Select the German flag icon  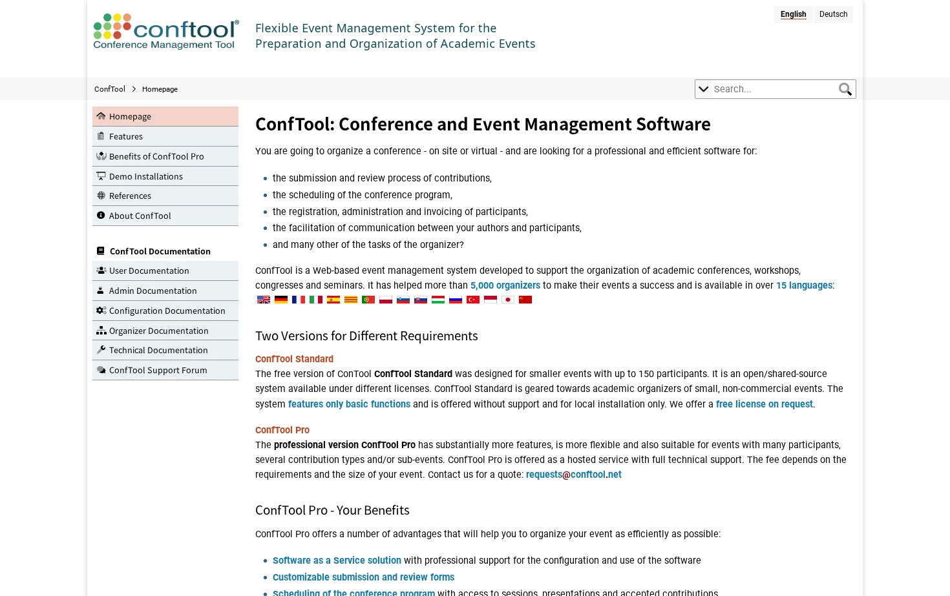point(281,300)
